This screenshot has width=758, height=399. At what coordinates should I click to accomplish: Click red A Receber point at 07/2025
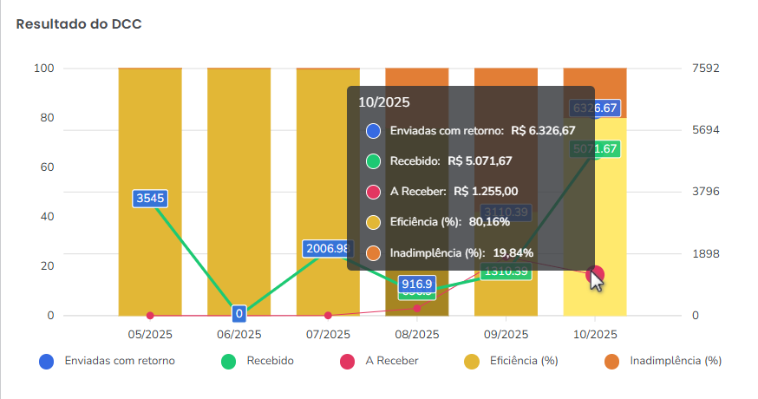tap(328, 316)
